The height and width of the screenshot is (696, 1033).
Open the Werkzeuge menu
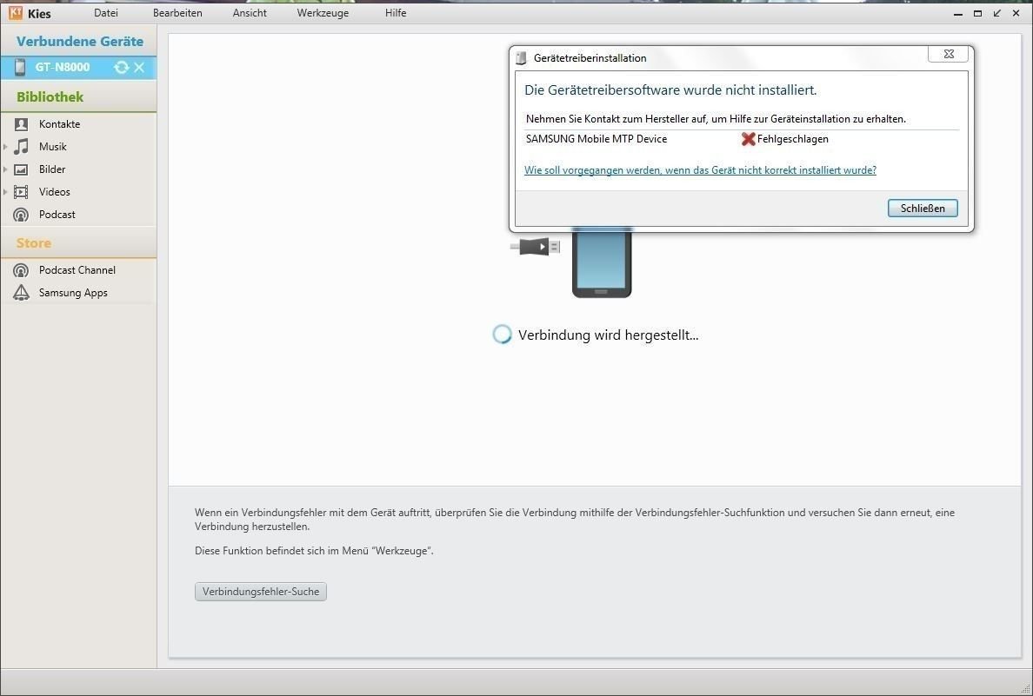click(x=323, y=13)
